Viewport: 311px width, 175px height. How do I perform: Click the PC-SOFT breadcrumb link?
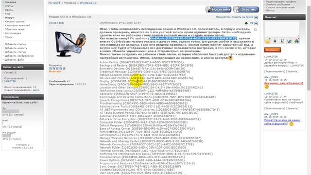[x=54, y=3]
